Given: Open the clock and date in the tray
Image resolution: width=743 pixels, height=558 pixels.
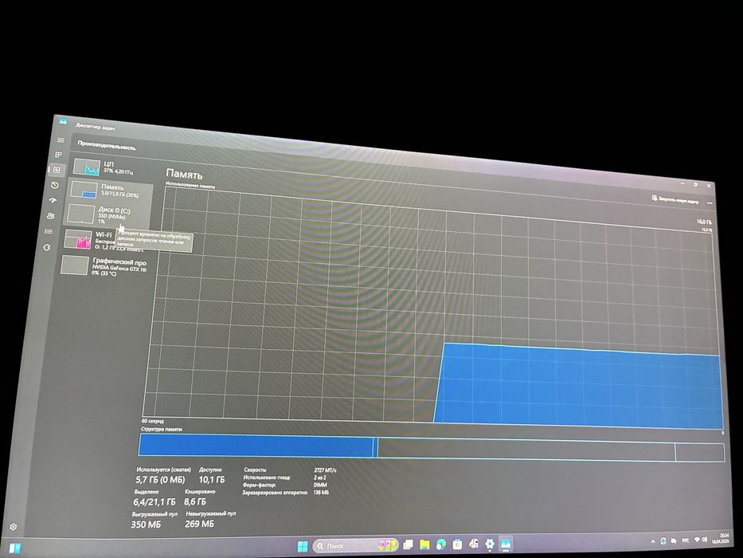Looking at the screenshot, I should pos(720,538).
